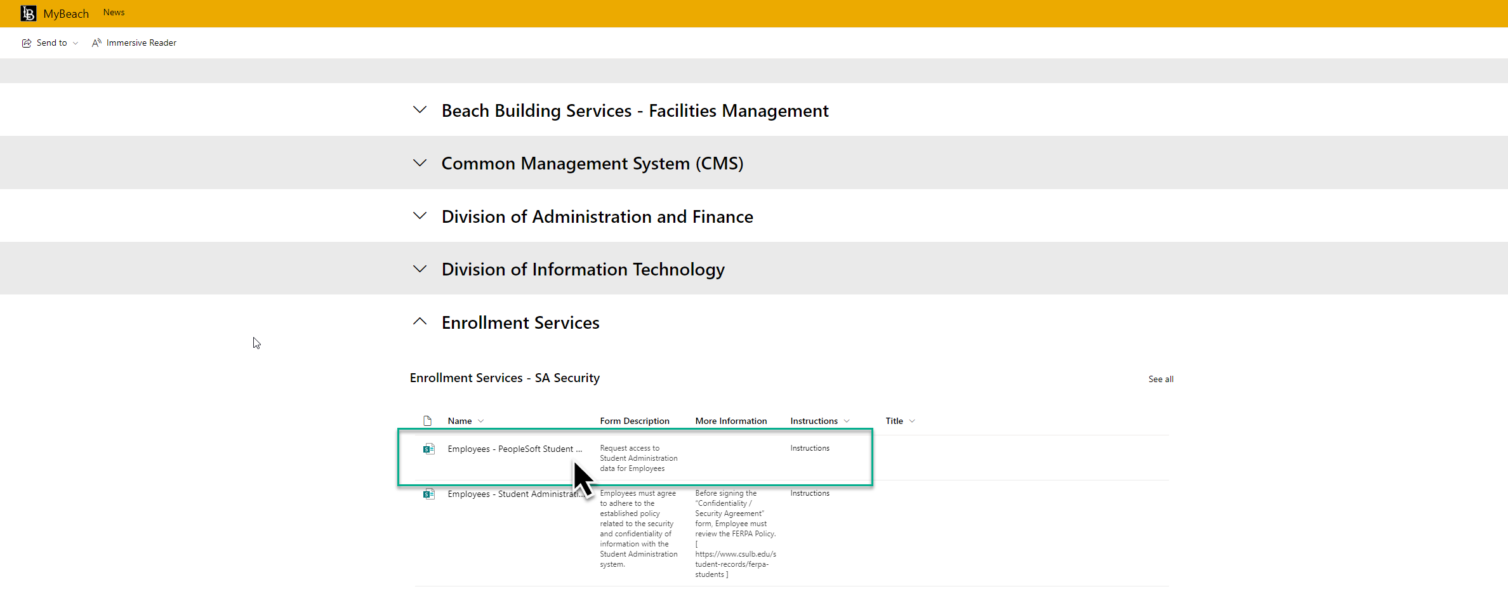Select the Employees - PeopleSoft Student row
Screen dimensions: 1508x589
pos(514,449)
